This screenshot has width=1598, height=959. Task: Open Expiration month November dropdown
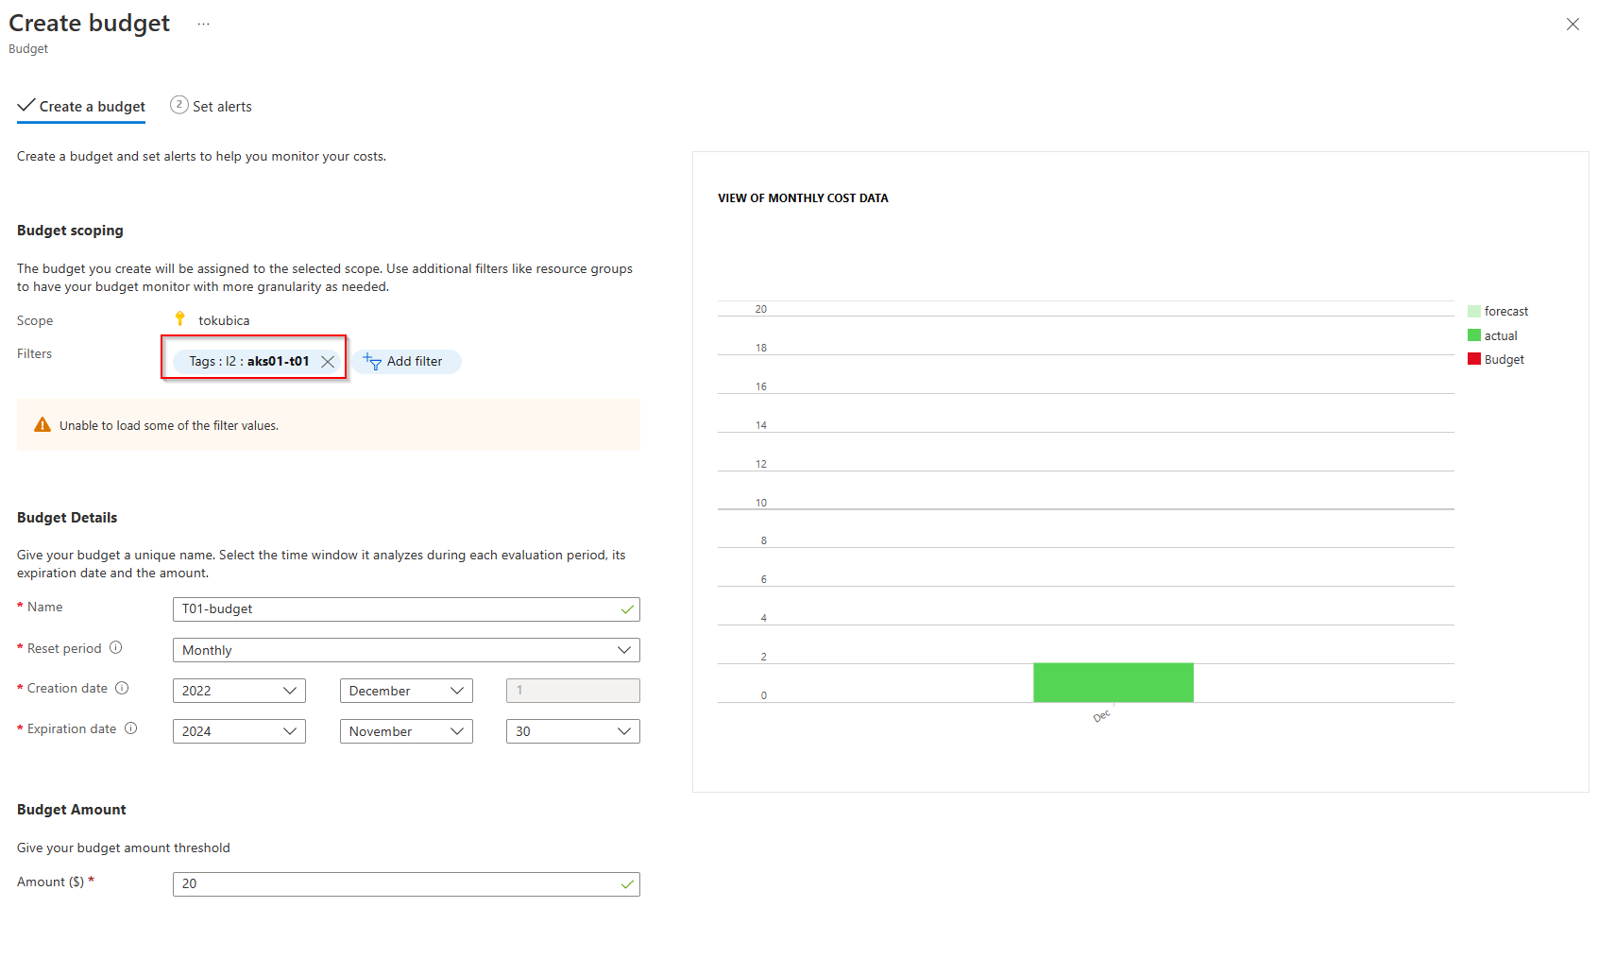(x=406, y=731)
